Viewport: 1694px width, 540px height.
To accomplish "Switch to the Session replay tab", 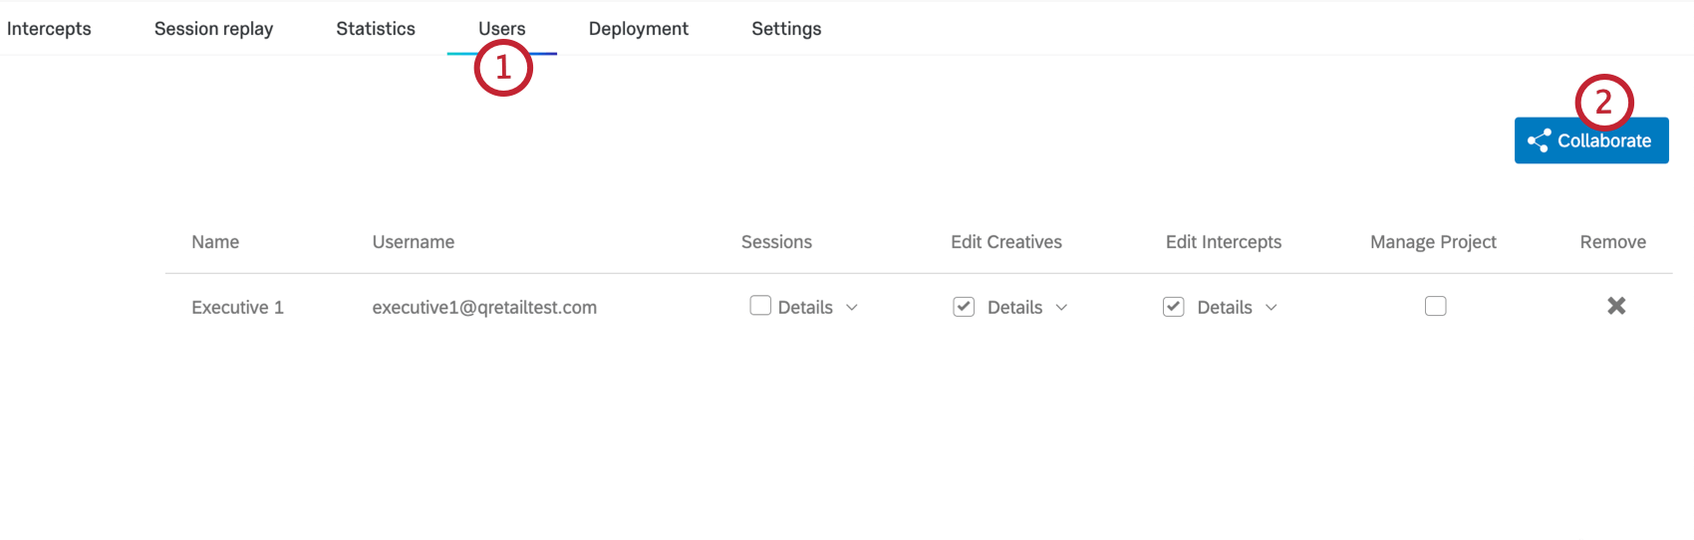I will (213, 29).
